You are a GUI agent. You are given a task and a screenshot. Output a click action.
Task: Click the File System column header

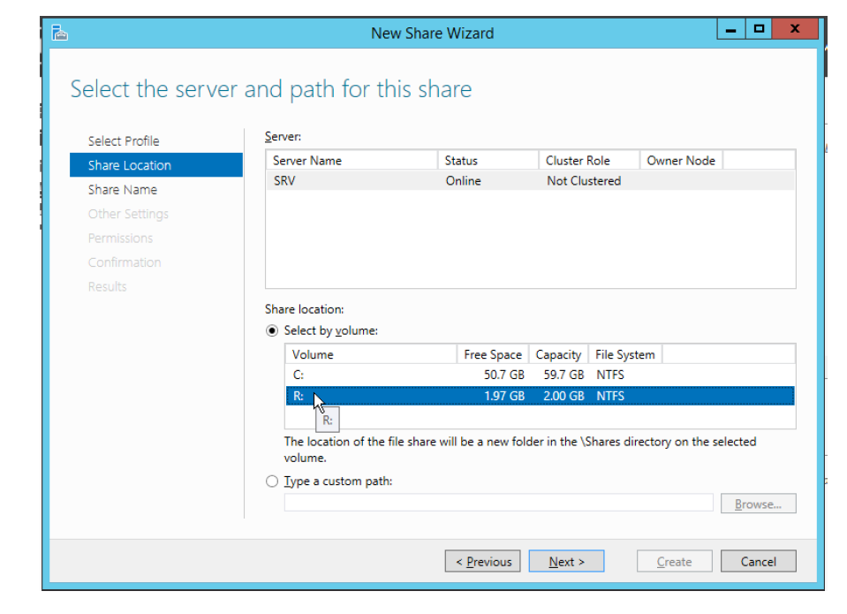click(625, 354)
